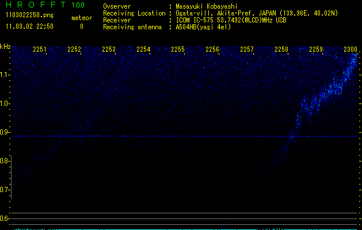The height and width of the screenshot is (230, 362).
Task: Click the 2259 time marker
Action: coord(316,49)
